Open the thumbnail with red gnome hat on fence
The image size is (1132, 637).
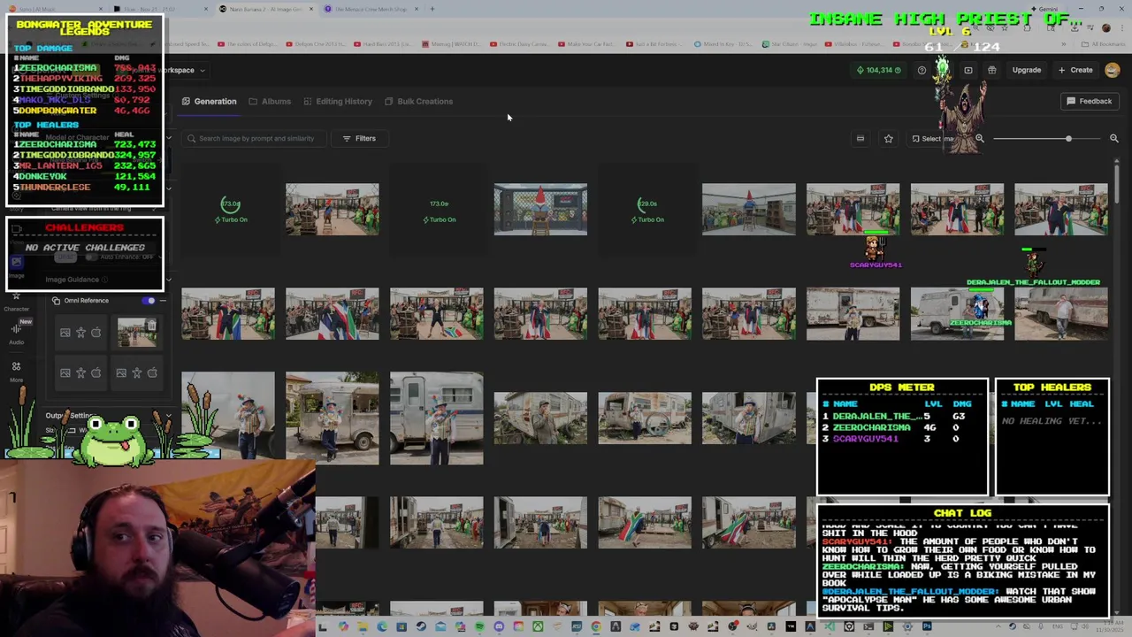[540, 210]
